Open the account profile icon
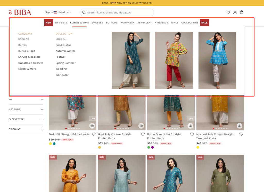264x192 pixels. (235, 12)
